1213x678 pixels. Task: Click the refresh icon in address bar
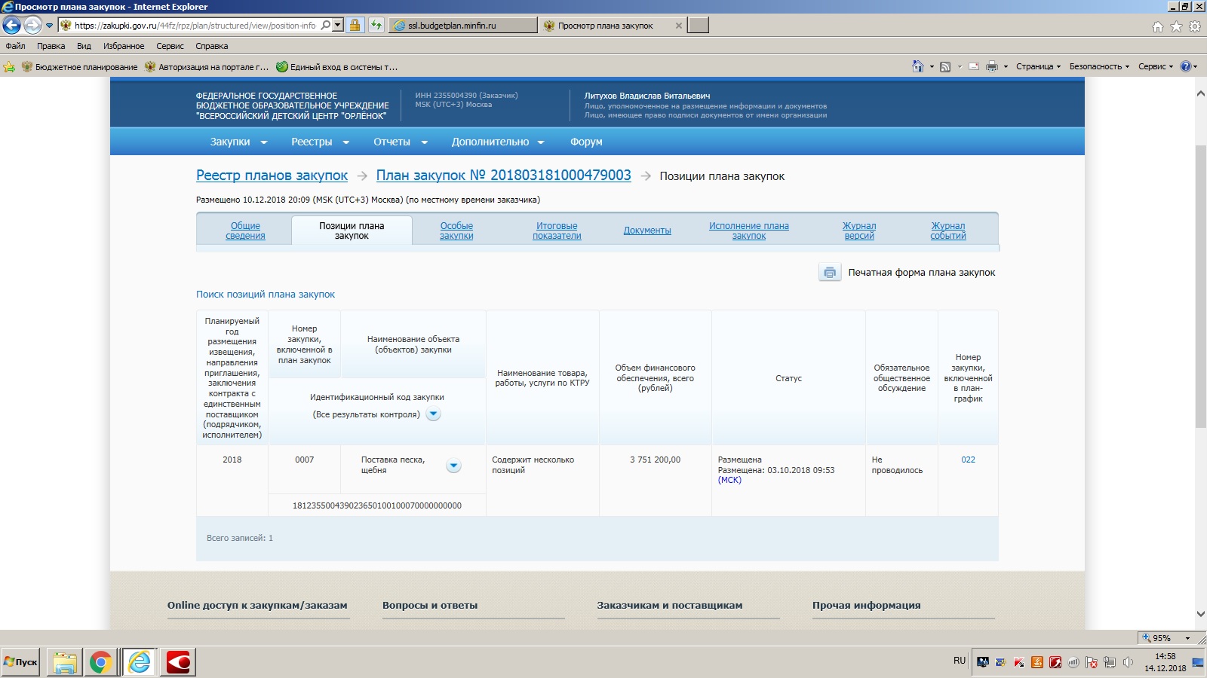376,26
